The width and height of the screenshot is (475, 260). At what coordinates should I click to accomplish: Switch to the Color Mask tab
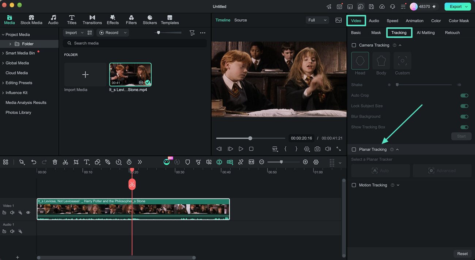pos(459,21)
